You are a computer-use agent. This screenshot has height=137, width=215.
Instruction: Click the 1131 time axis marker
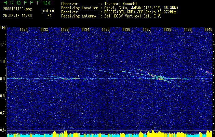point(24,29)
